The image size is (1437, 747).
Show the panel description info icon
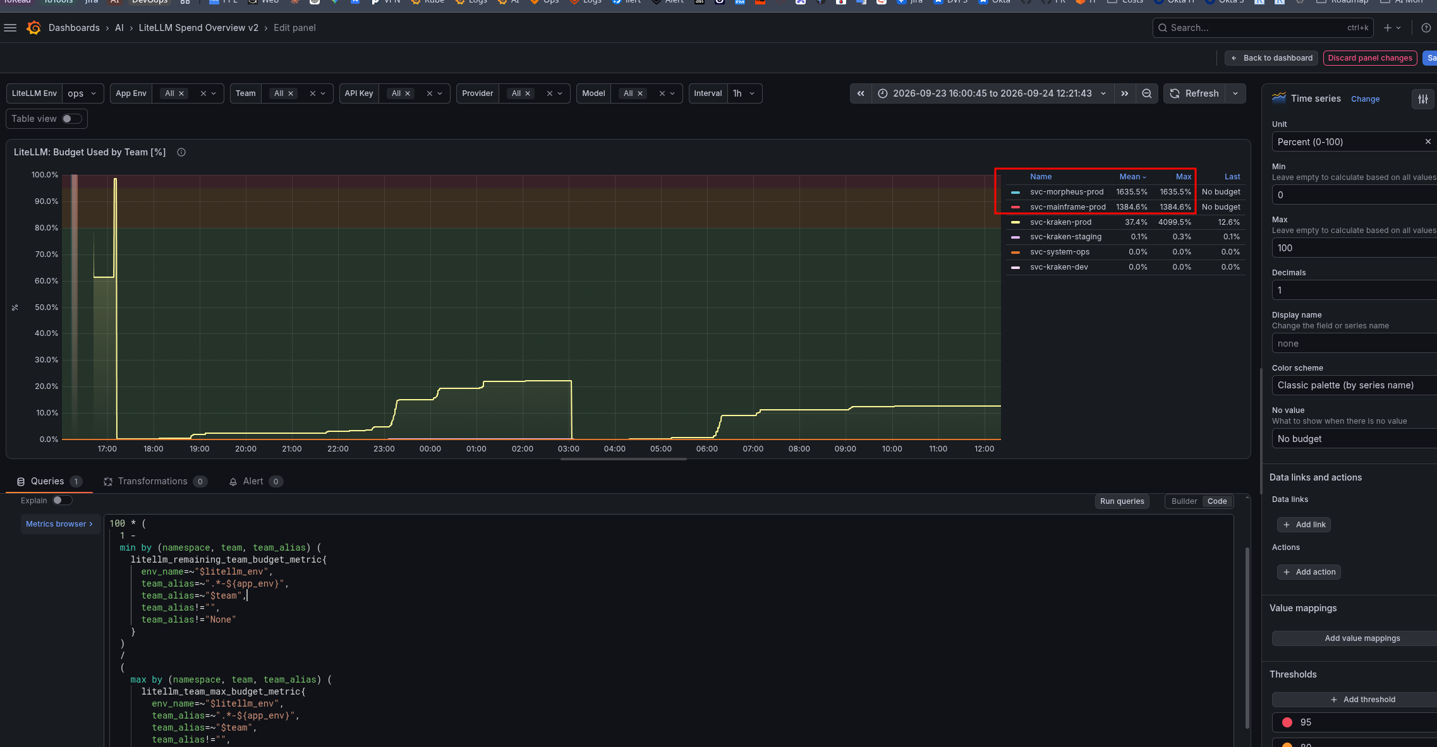coord(181,152)
